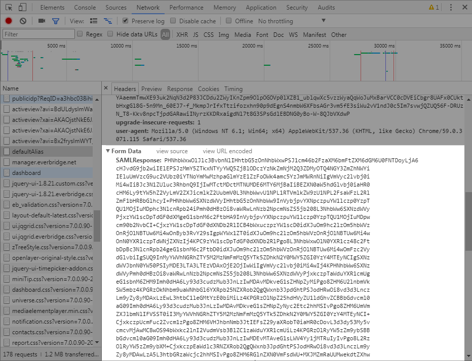Click request list scroll down arrow
The image size is (472, 361).
click(x=97, y=342)
